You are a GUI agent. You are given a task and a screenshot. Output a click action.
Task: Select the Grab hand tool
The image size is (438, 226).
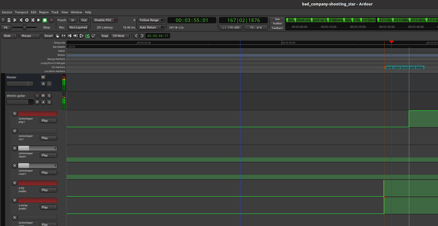coord(58,36)
